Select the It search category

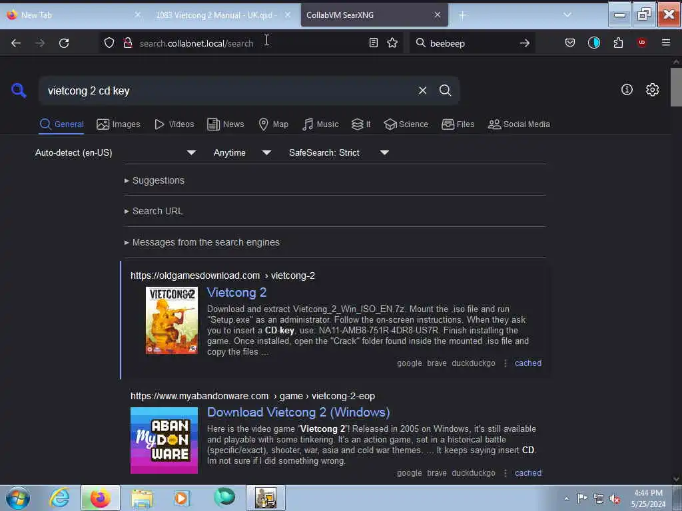[361, 124]
